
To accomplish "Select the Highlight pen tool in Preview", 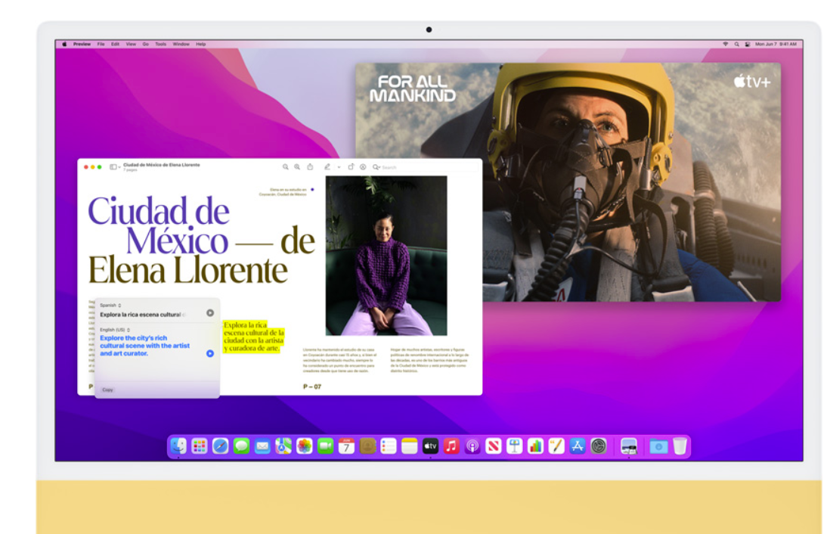I will (x=327, y=166).
